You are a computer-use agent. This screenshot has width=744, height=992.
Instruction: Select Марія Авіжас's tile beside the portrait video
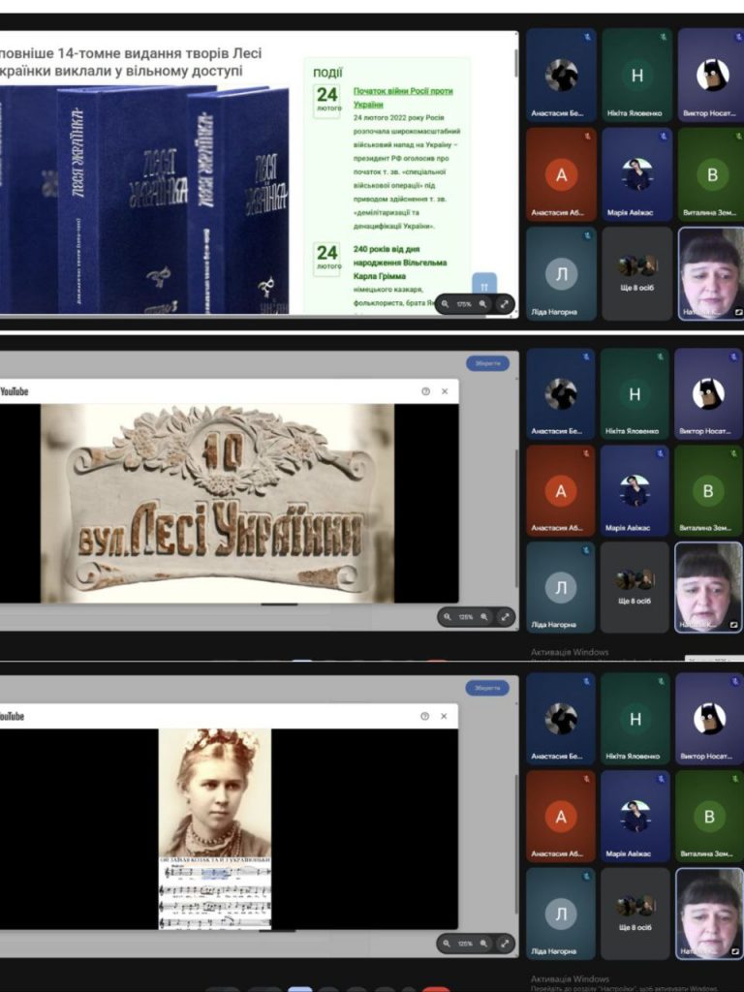point(636,816)
